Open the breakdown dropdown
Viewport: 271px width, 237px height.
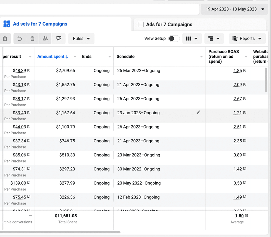click(214, 39)
